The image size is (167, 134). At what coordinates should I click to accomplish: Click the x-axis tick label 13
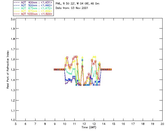tap(94, 124)
